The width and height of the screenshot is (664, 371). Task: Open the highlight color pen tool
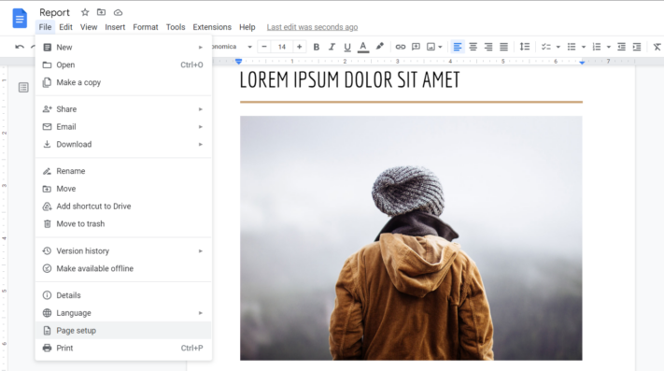point(379,47)
